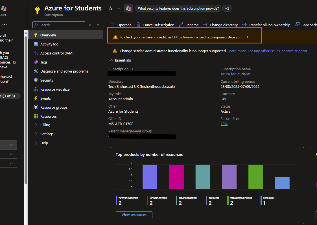Open the middle ellipsis menu in the left panel
Viewport: 317px width, 225px height.
tap(12, 154)
